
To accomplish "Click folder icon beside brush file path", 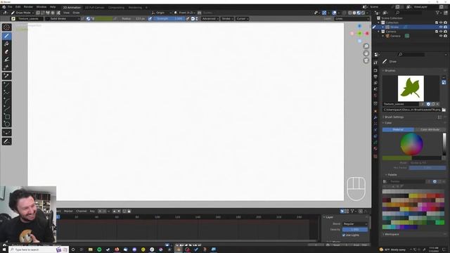I will [444, 110].
